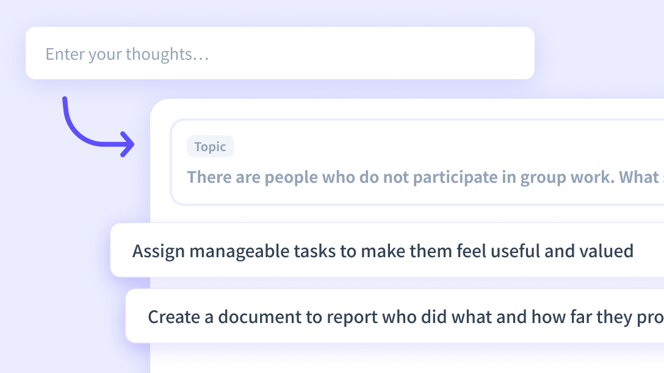Click the arrowhead of the purple arrow
Screen dimensions: 664x373
click(x=128, y=144)
